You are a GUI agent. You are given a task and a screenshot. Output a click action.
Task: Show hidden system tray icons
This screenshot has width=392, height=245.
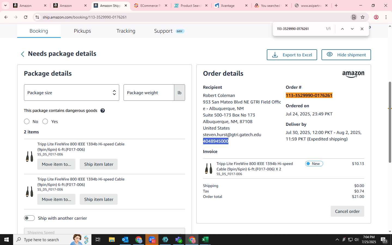point(337,240)
